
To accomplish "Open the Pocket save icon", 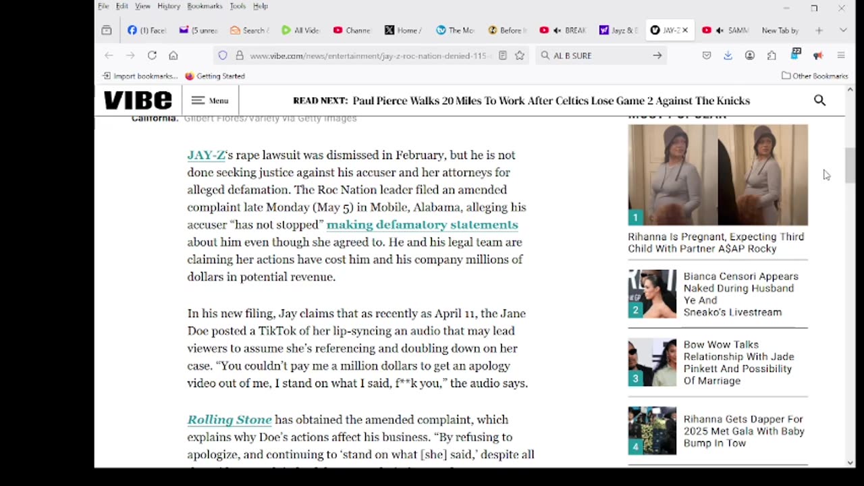I will 707,55.
